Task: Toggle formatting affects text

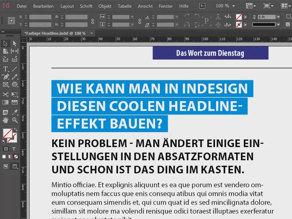Action: pyautogui.click(x=14, y=149)
